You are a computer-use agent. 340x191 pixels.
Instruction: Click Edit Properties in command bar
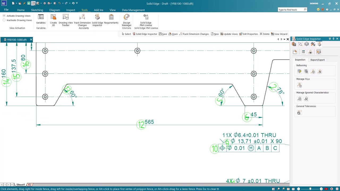click(249, 34)
